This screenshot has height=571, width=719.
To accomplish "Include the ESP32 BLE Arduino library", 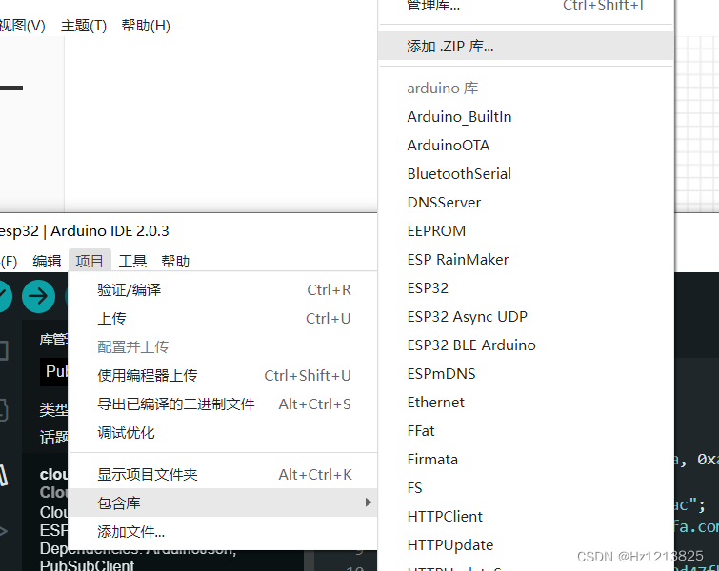I will tap(527, 345).
